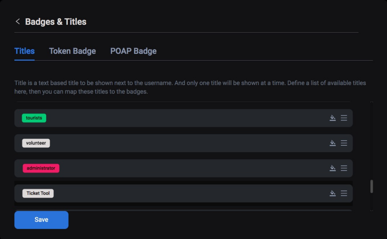The height and width of the screenshot is (239, 387).
Task: Switch to the POAP Badge tab
Action: click(x=133, y=51)
